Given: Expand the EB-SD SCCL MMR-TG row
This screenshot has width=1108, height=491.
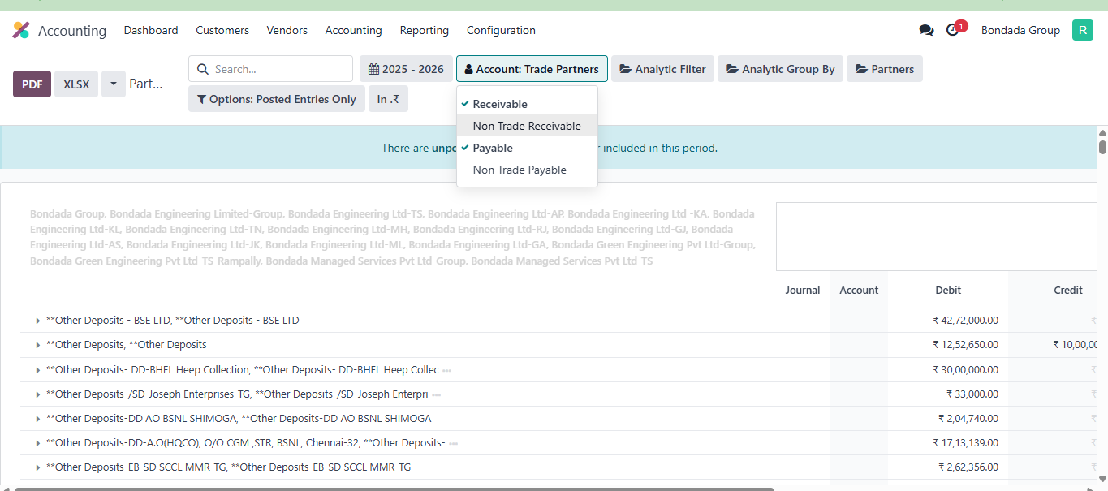Looking at the screenshot, I should pos(38,467).
